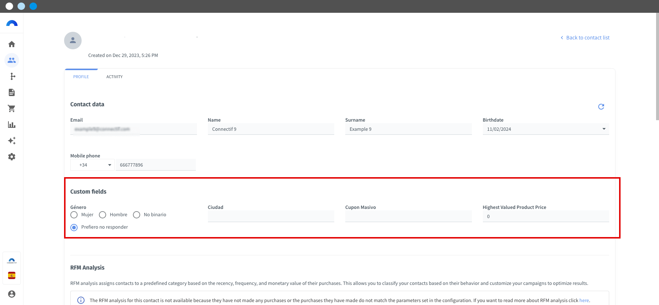
Task: Select the Hombre gender option
Action: tap(103, 215)
